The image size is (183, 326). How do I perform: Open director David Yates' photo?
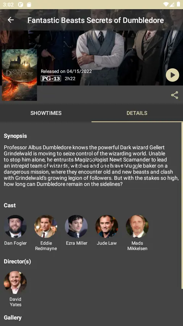pyautogui.click(x=15, y=282)
